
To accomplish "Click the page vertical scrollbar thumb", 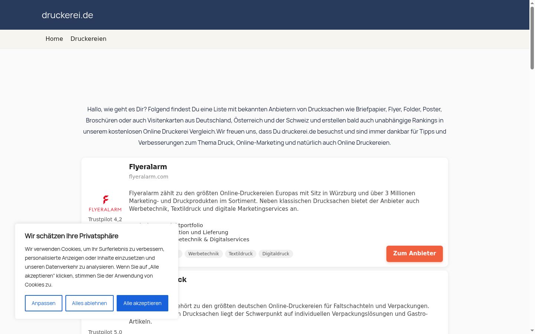I will (532, 38).
